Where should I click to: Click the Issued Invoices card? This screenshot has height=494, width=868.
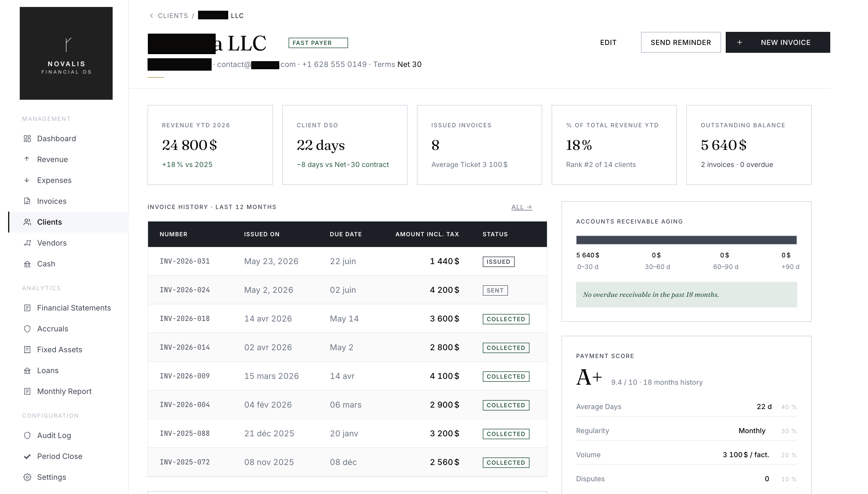[x=479, y=145]
